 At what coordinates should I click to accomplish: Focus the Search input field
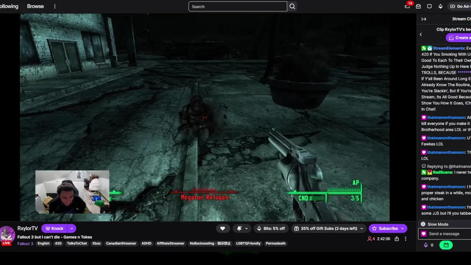point(238,6)
